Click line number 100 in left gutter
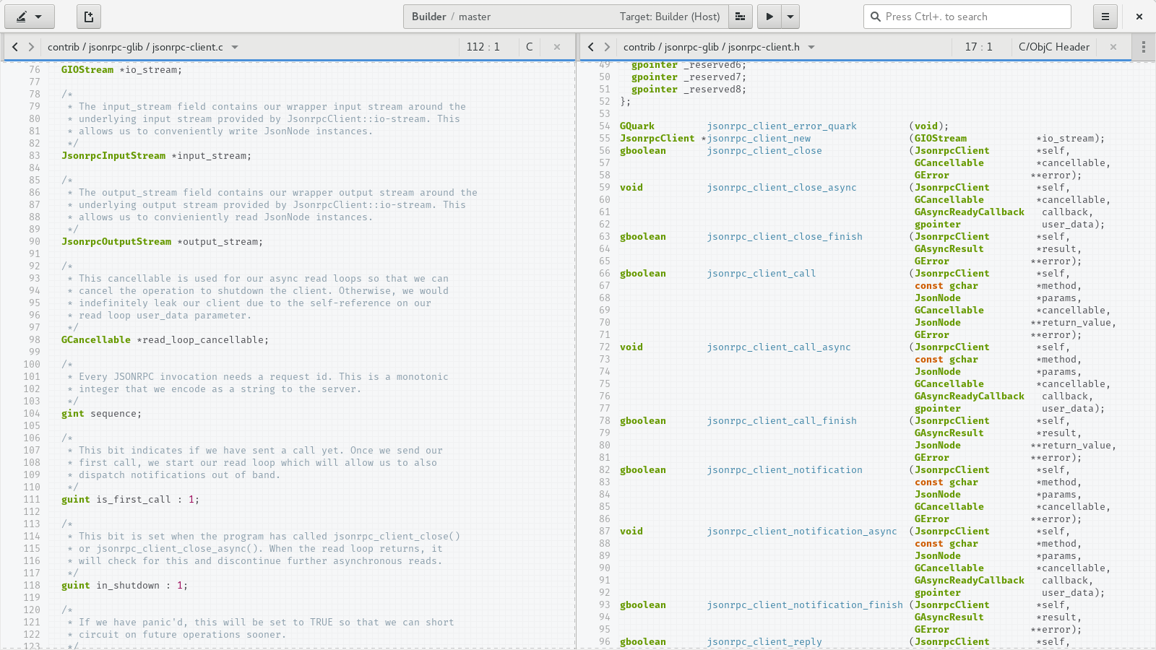1156x650 pixels. point(32,364)
